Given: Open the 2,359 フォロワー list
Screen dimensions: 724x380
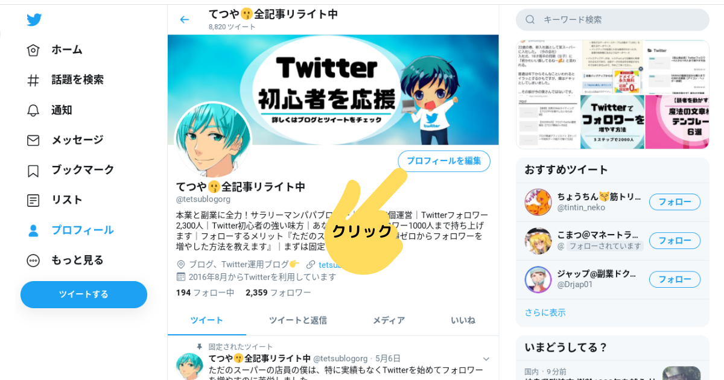Looking at the screenshot, I should (278, 293).
